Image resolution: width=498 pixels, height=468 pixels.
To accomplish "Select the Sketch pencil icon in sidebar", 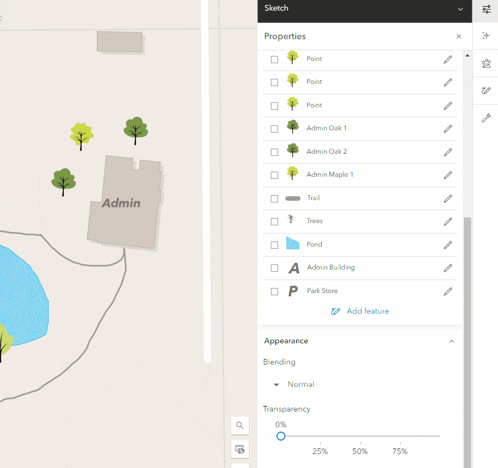I will [x=486, y=91].
